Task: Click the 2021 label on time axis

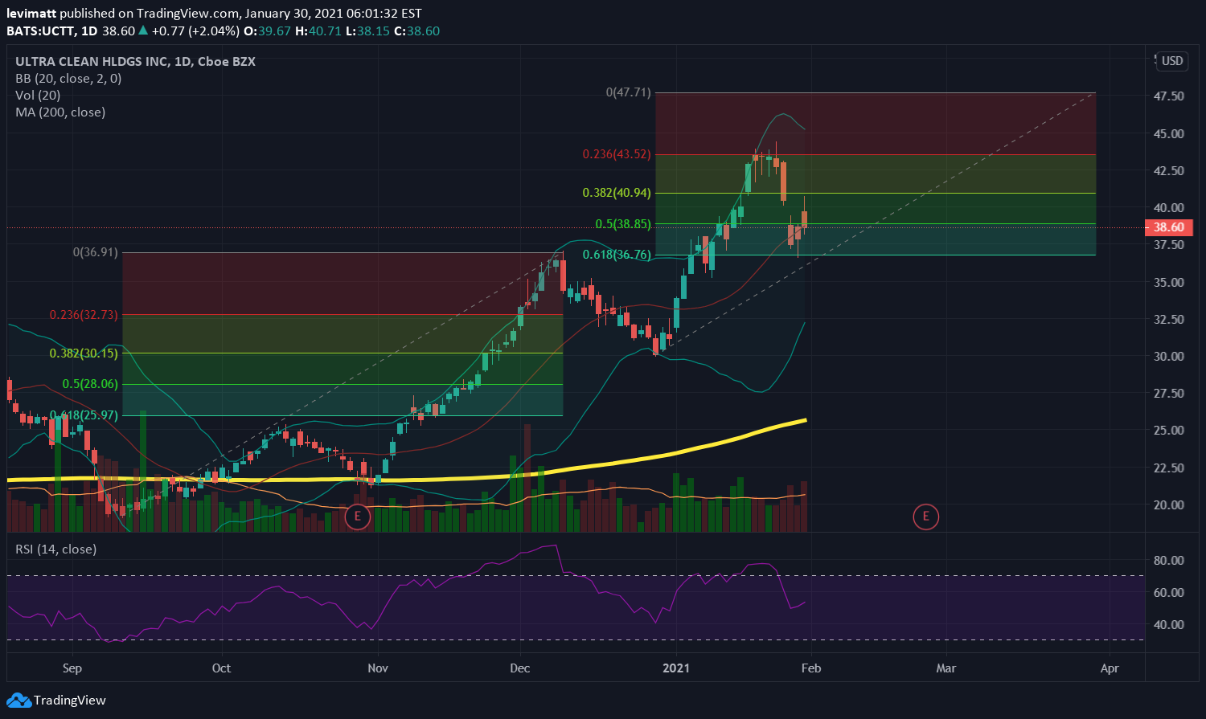Action: pyautogui.click(x=677, y=668)
